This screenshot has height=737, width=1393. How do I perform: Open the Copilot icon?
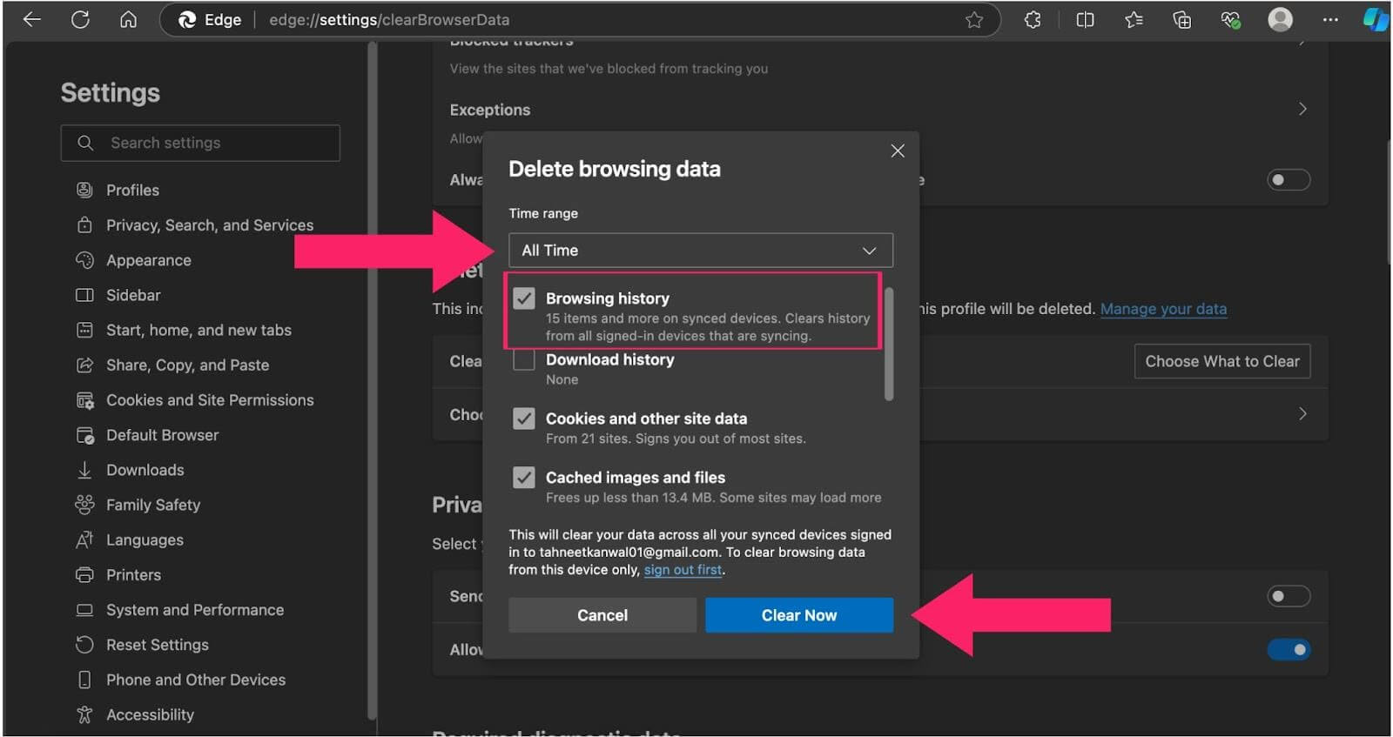[1376, 19]
